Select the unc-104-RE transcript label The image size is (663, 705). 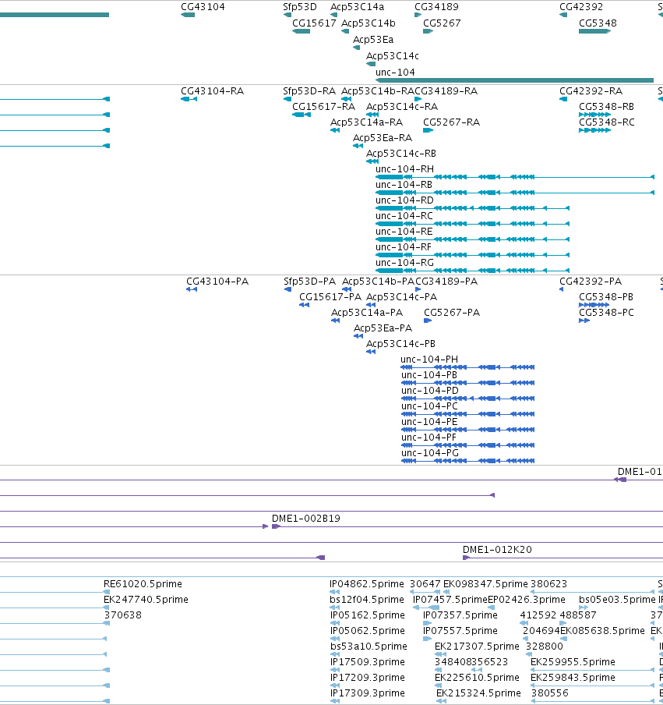[404, 231]
